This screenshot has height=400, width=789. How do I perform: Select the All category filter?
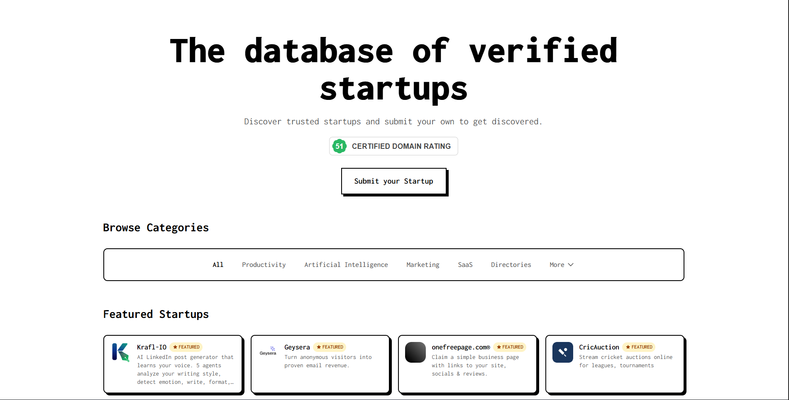(217, 264)
